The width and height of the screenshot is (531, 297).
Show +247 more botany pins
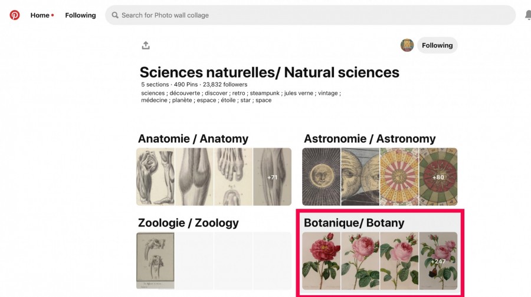pos(438,261)
